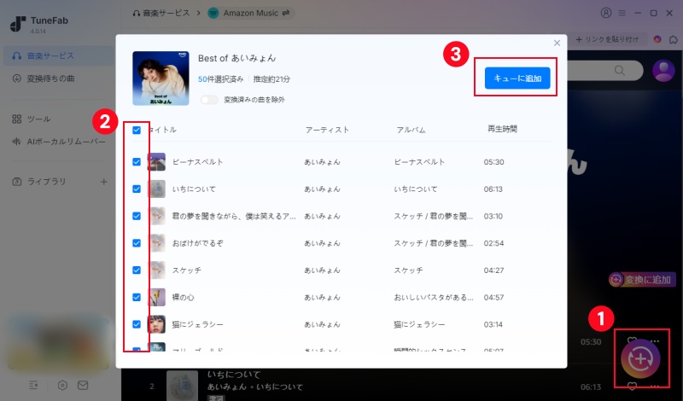This screenshot has height=401, width=683.
Task: Open the mail feedback icon at sidebar bottom
Action: 83,386
